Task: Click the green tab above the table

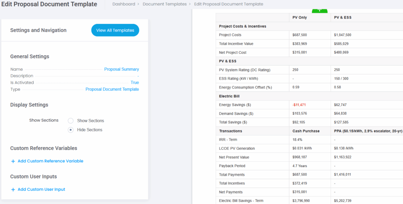Action: pos(320,11)
